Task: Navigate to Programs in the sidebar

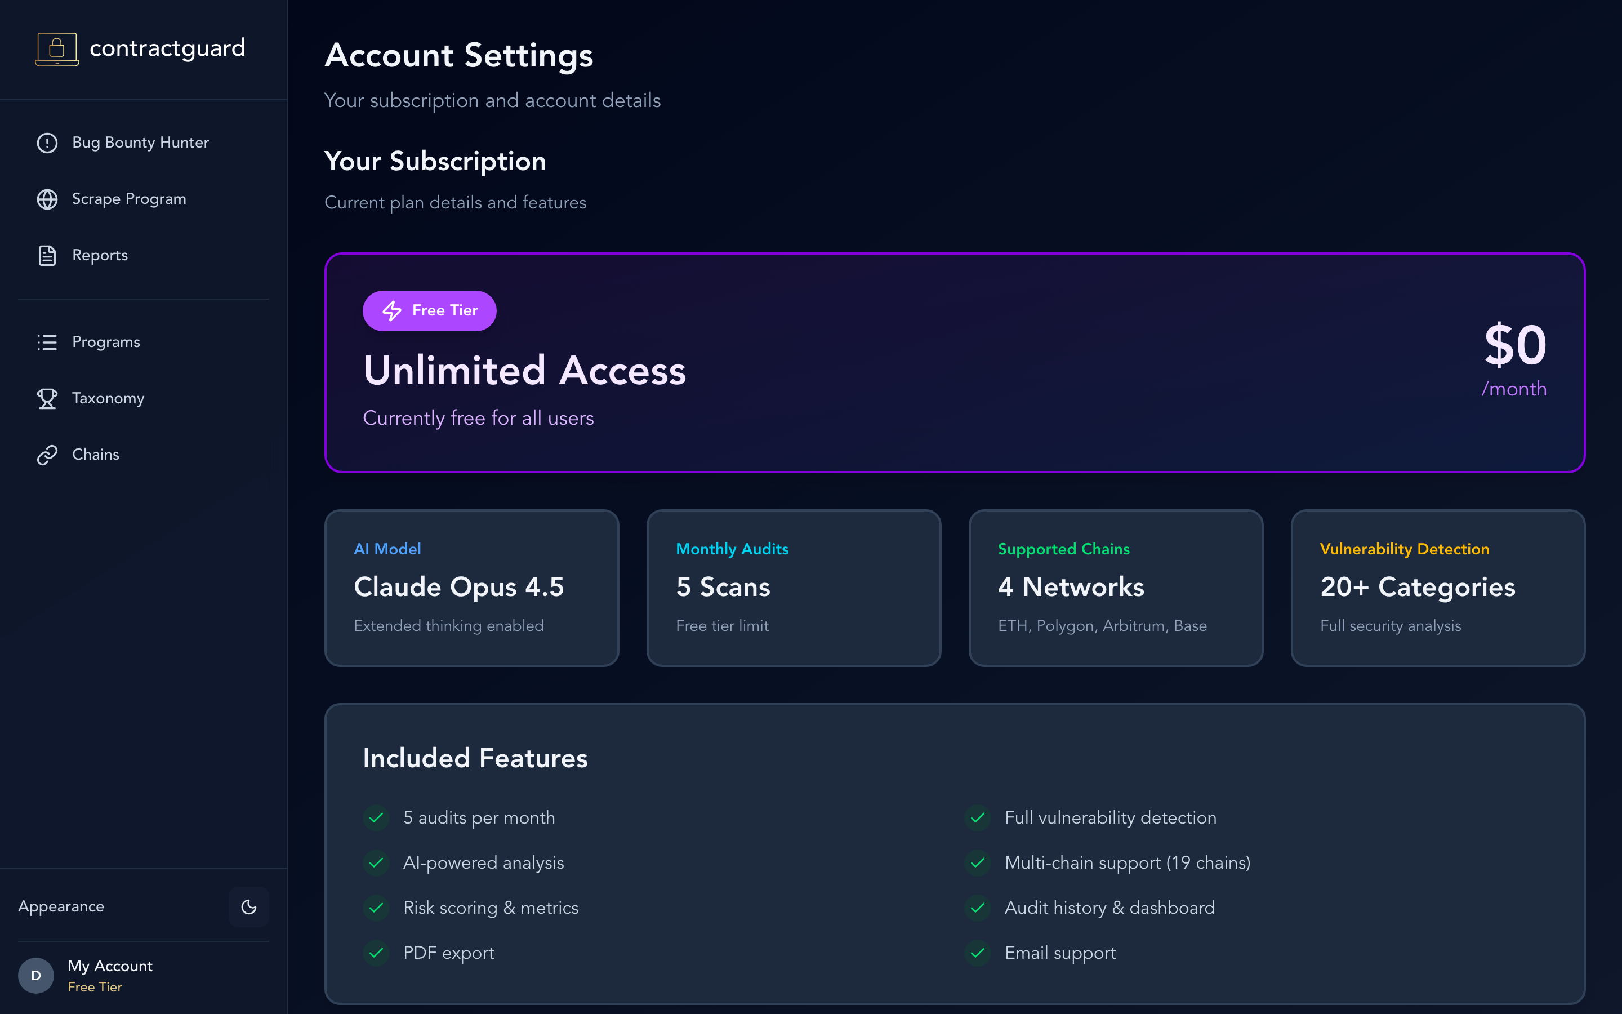Action: (x=144, y=342)
